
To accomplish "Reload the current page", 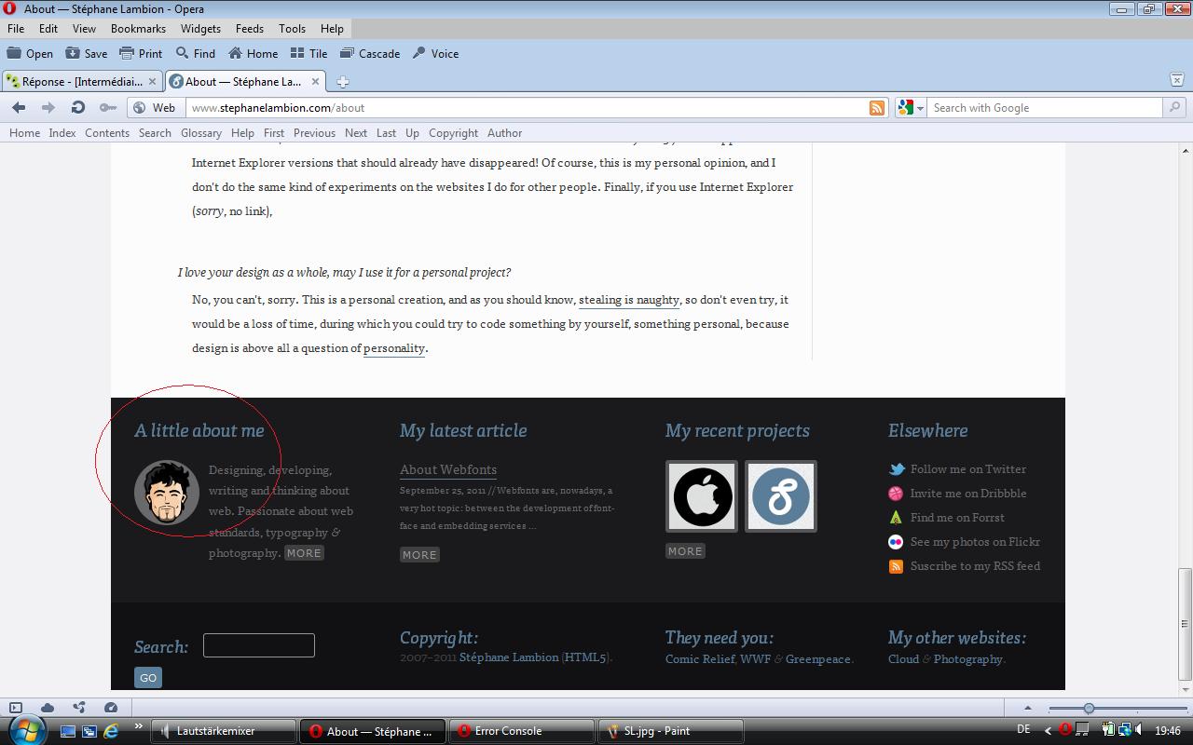I will [x=78, y=108].
